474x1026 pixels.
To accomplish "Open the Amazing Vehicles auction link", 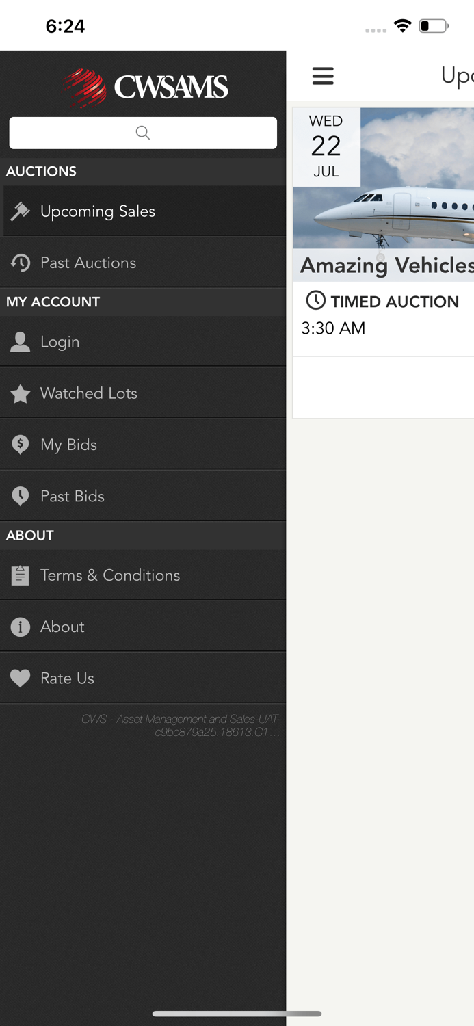I will click(397, 265).
